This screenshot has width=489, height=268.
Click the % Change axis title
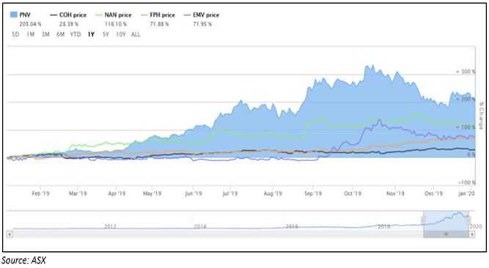[481, 115]
